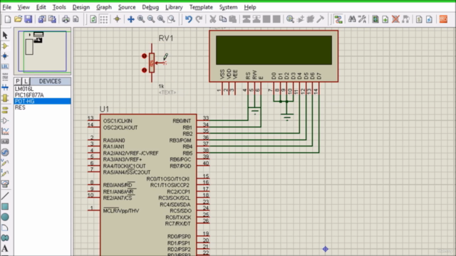The width and height of the screenshot is (456, 256).
Task: Zoom out of the schematic
Action: coord(151,19)
